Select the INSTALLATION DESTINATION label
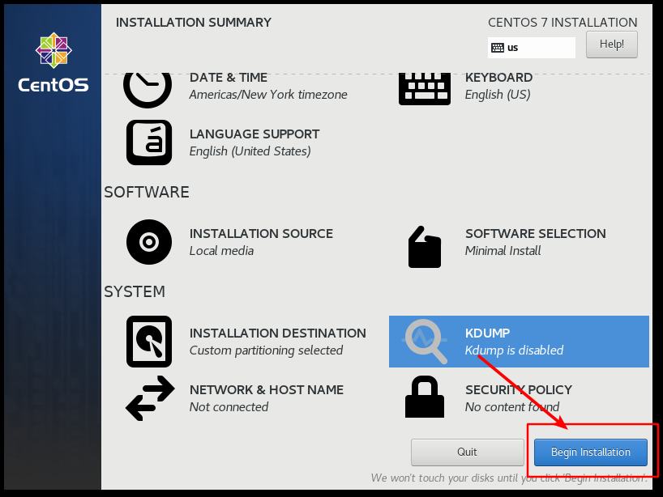The height and width of the screenshot is (497, 663). (277, 333)
